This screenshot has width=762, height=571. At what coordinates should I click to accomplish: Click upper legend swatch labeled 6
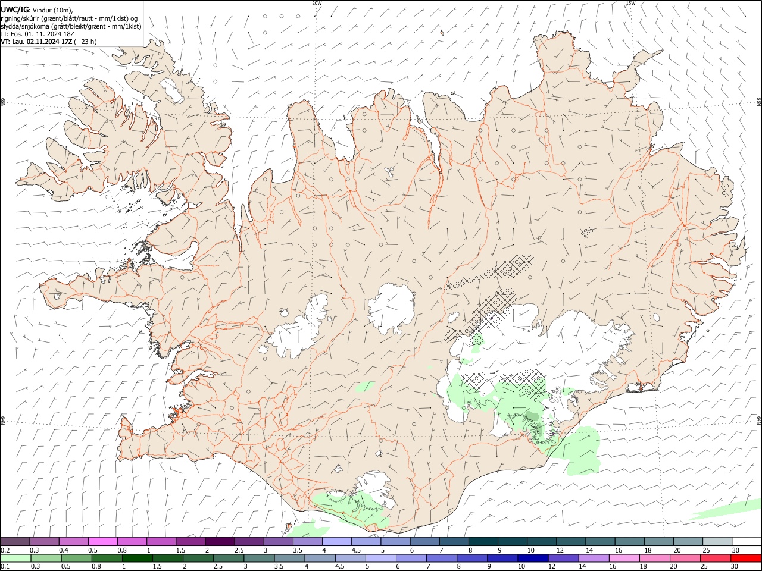click(x=424, y=541)
